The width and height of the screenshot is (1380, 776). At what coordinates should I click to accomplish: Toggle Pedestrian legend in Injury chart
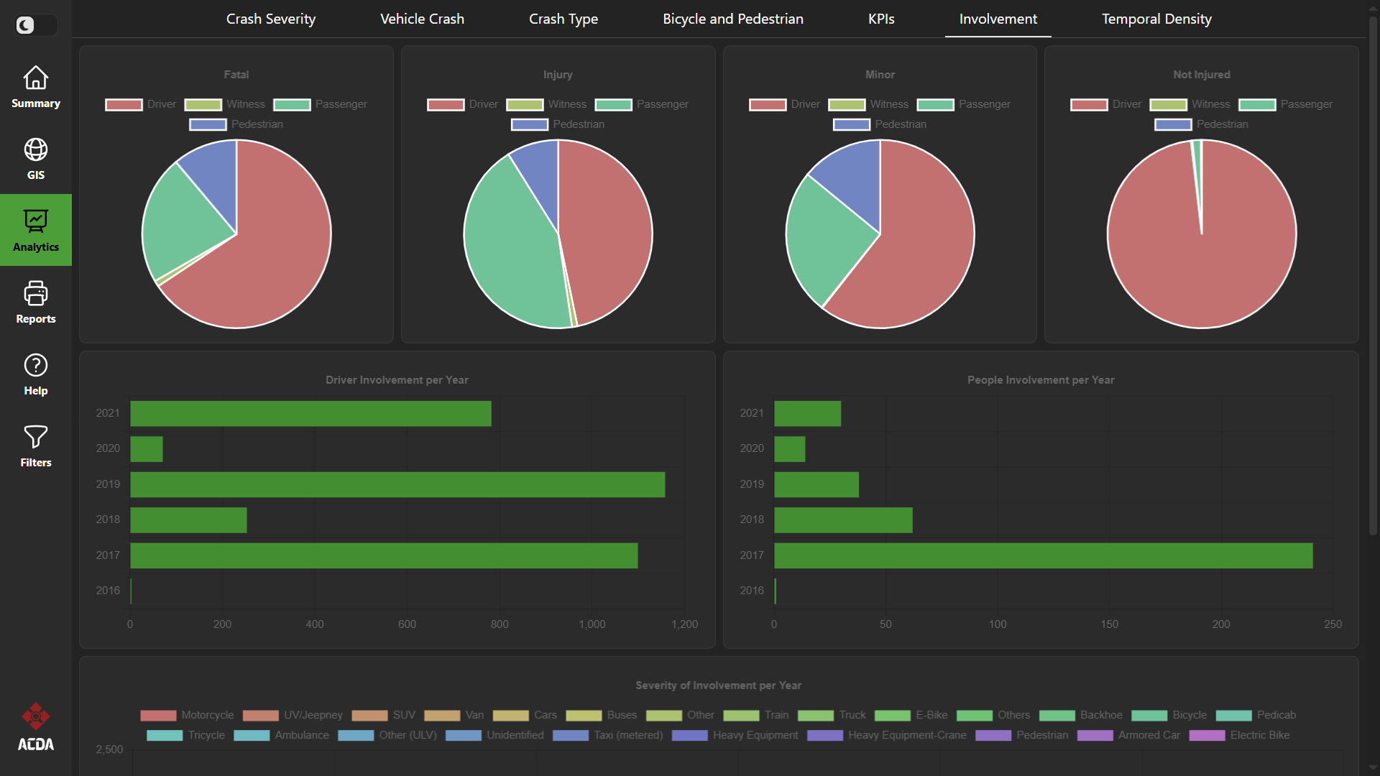pos(558,124)
